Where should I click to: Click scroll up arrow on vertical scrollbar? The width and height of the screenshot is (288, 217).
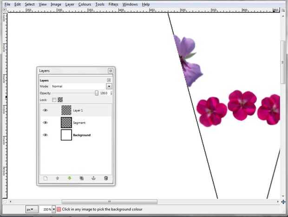click(283, 16)
